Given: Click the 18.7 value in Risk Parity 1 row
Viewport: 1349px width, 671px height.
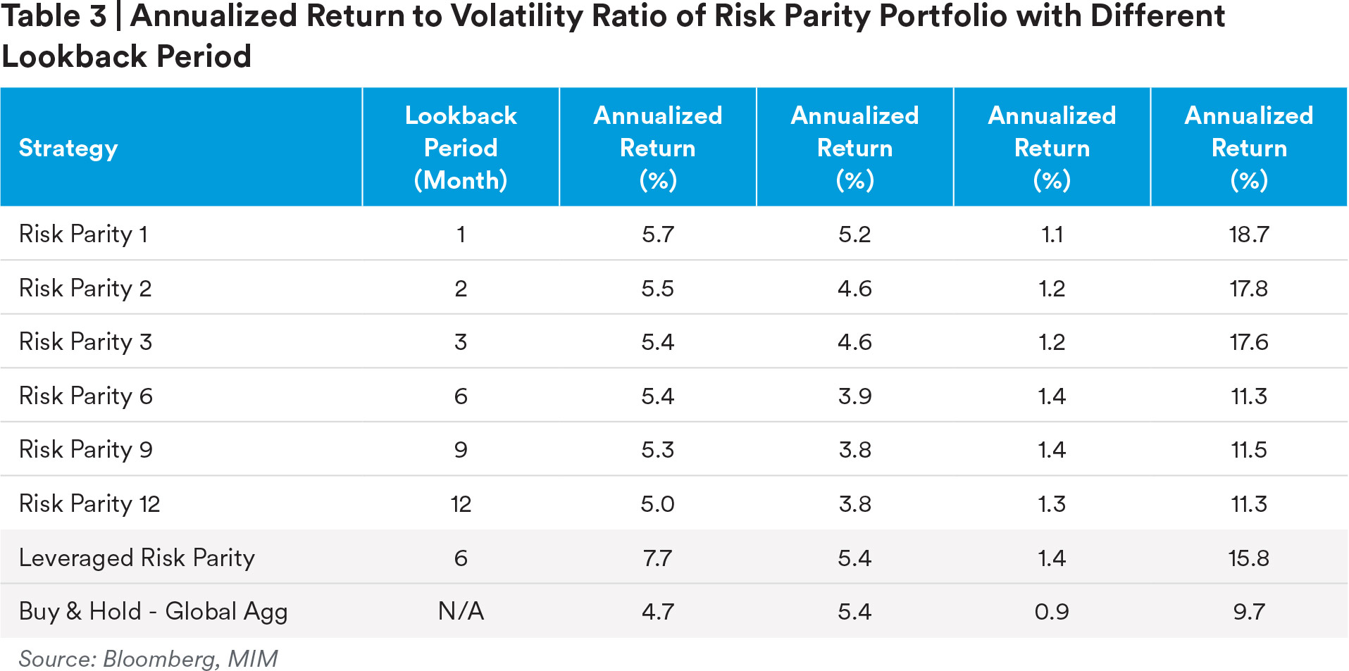Looking at the screenshot, I should (1248, 234).
